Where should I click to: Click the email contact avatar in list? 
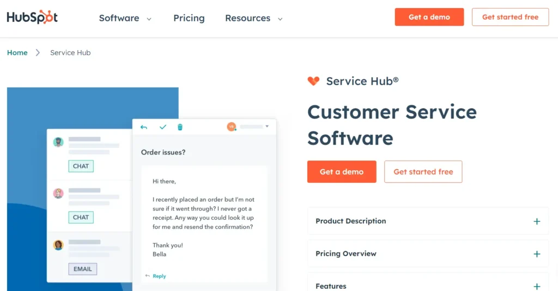58,245
